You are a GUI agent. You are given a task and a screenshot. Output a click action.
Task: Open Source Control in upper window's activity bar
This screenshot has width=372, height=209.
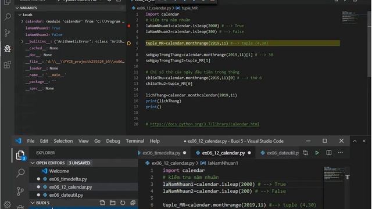(x=8, y=33)
